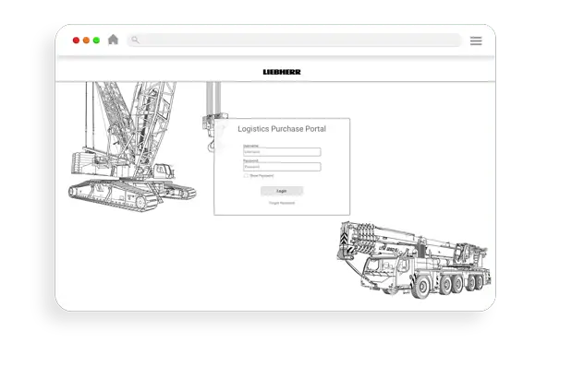Click the Username label above the field
The height and width of the screenshot is (366, 584).
pyautogui.click(x=250, y=146)
